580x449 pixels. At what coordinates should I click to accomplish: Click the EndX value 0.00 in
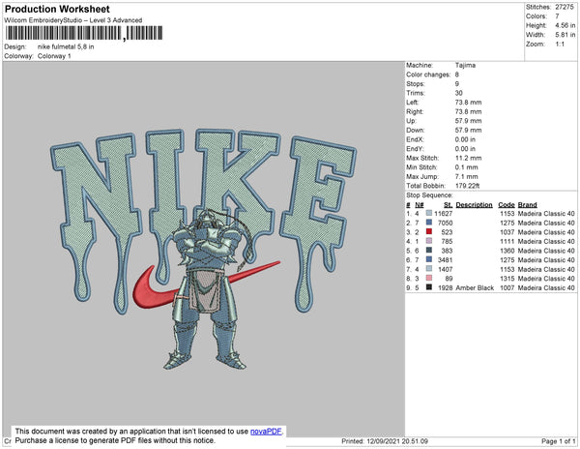pyautogui.click(x=465, y=139)
